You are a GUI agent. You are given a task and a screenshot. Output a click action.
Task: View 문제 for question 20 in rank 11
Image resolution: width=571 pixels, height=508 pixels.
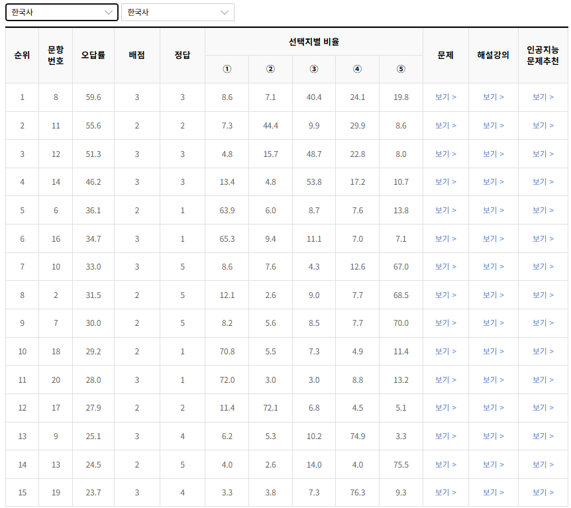446,380
